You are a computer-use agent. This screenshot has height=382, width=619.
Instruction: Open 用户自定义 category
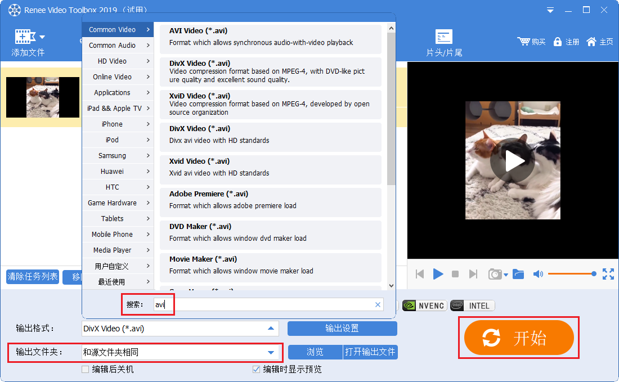(118, 266)
